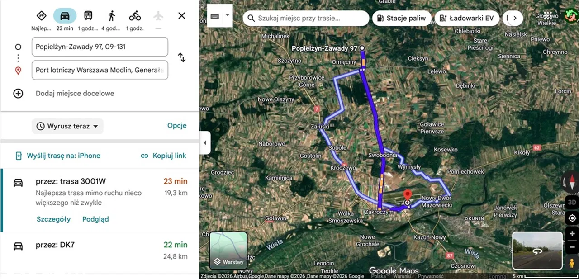Zoom in on the map
Screen dimensions: 579x279
(x=572, y=234)
